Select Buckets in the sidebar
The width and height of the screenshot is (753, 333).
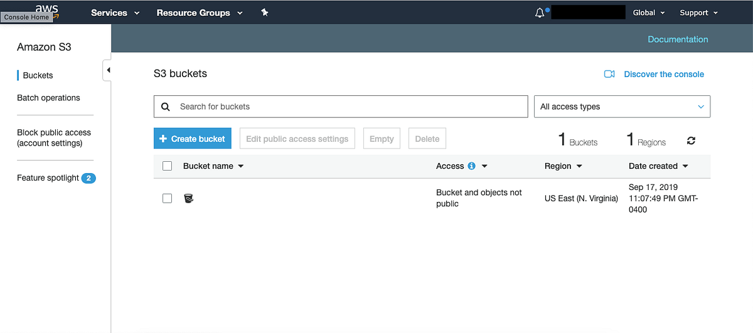tap(38, 75)
